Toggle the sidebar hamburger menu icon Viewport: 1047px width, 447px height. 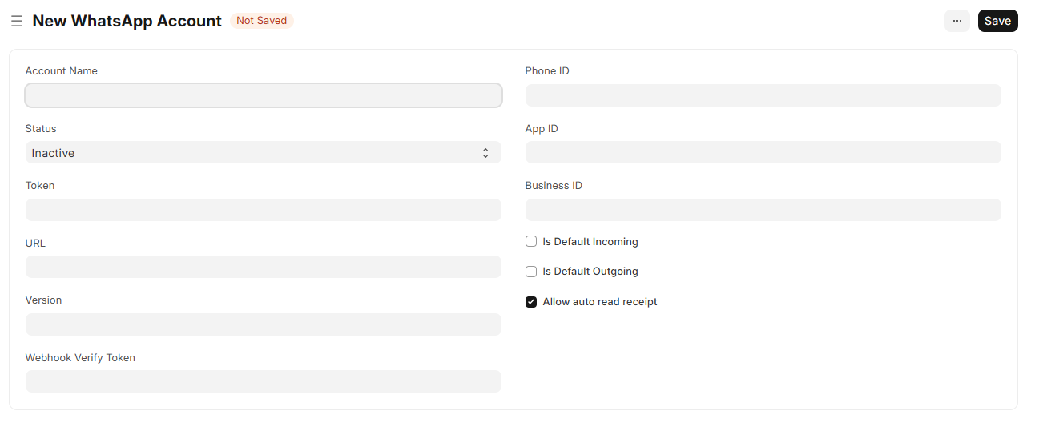pos(17,21)
